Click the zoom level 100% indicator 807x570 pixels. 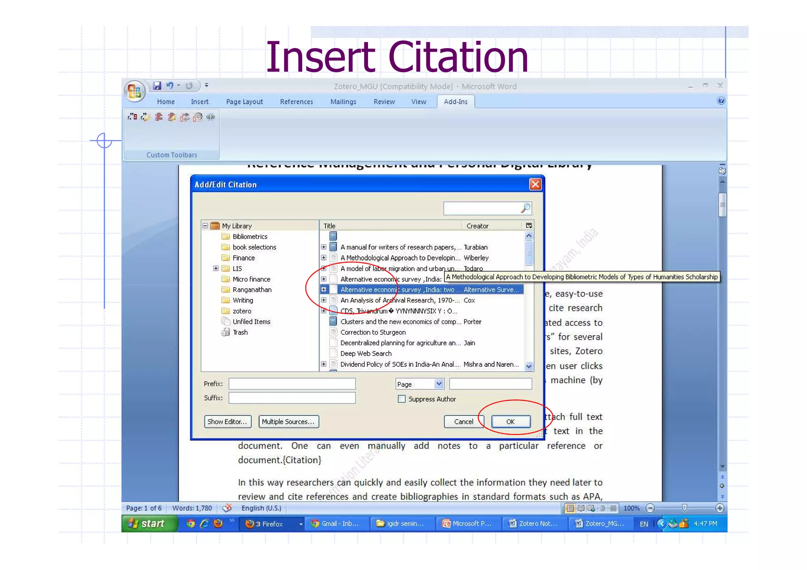click(x=631, y=508)
